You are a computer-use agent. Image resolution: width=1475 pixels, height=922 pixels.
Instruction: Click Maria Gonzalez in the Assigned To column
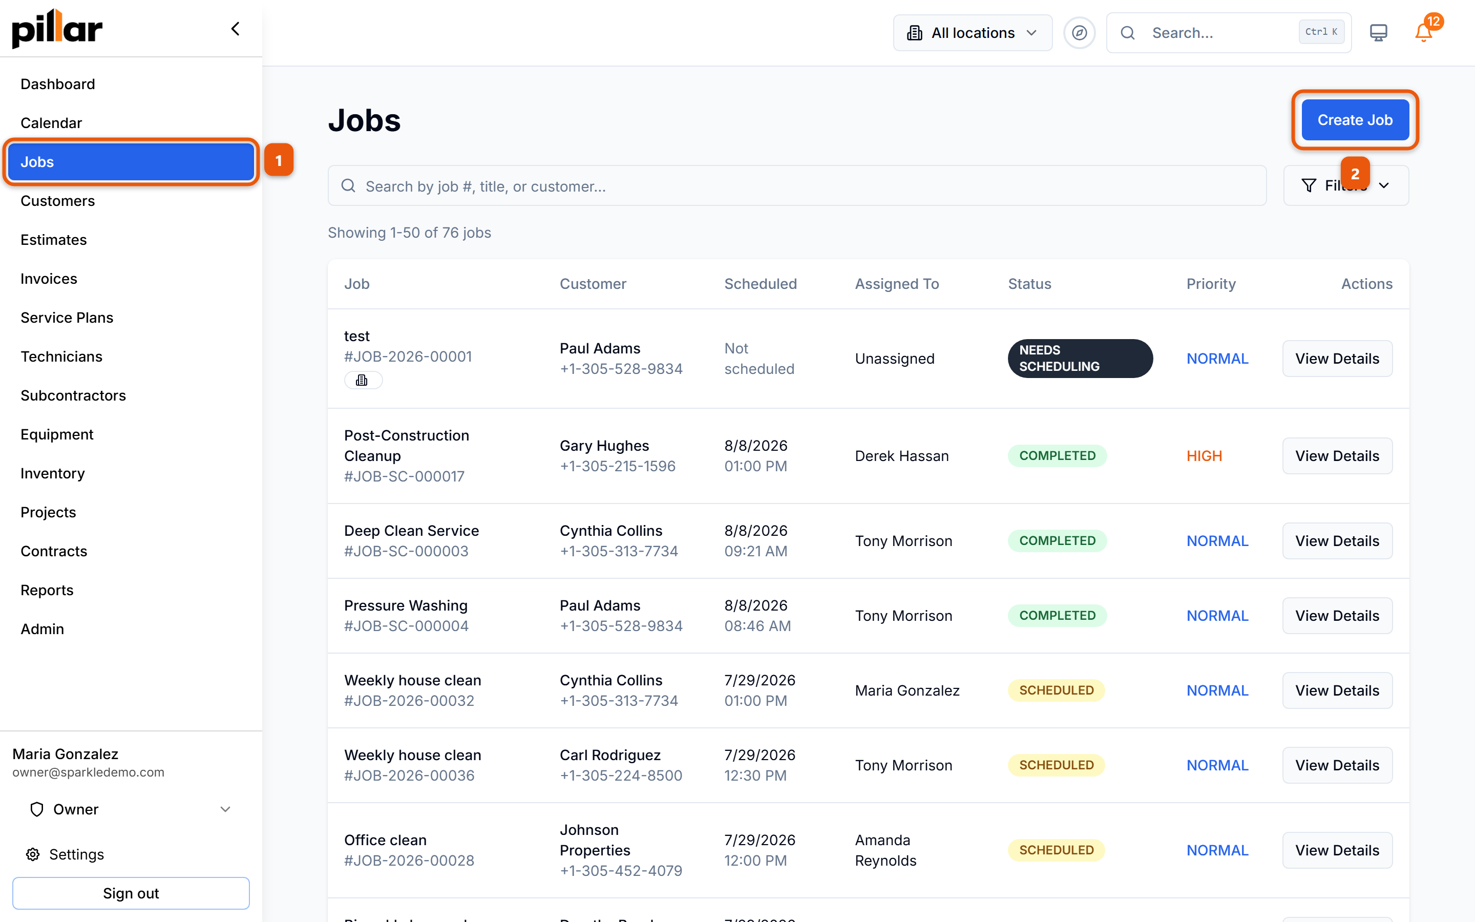pyautogui.click(x=907, y=690)
